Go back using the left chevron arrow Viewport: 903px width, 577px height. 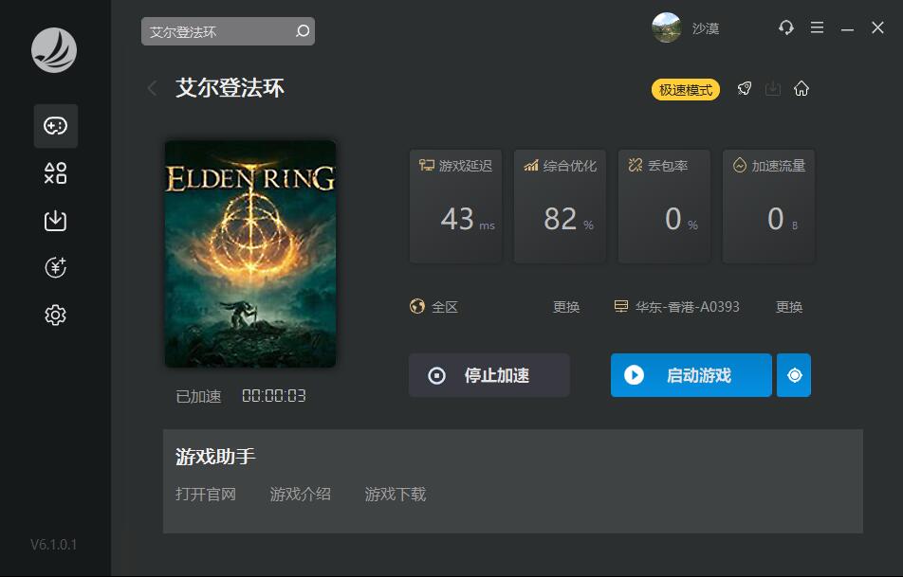tap(152, 89)
